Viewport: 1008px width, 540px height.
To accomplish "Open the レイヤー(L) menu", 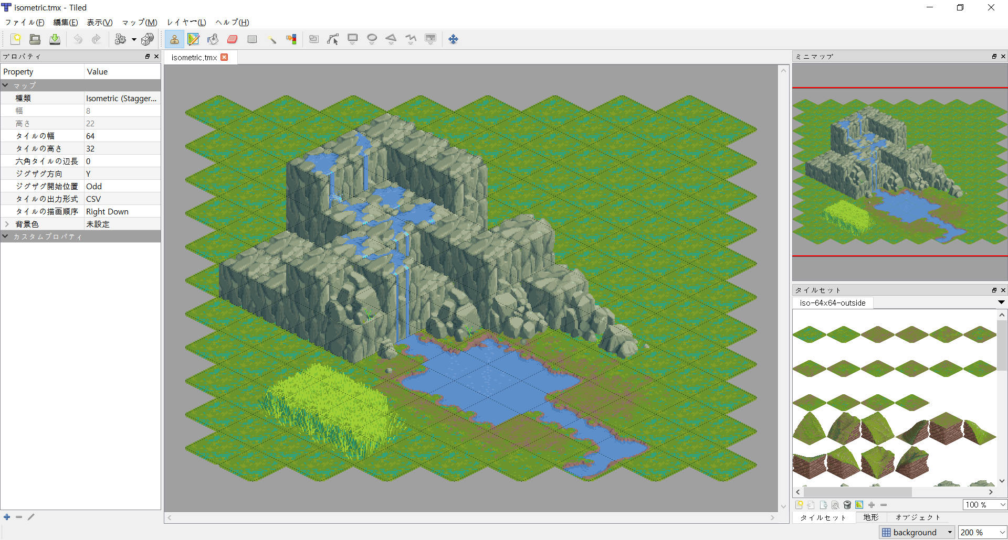I will [186, 23].
